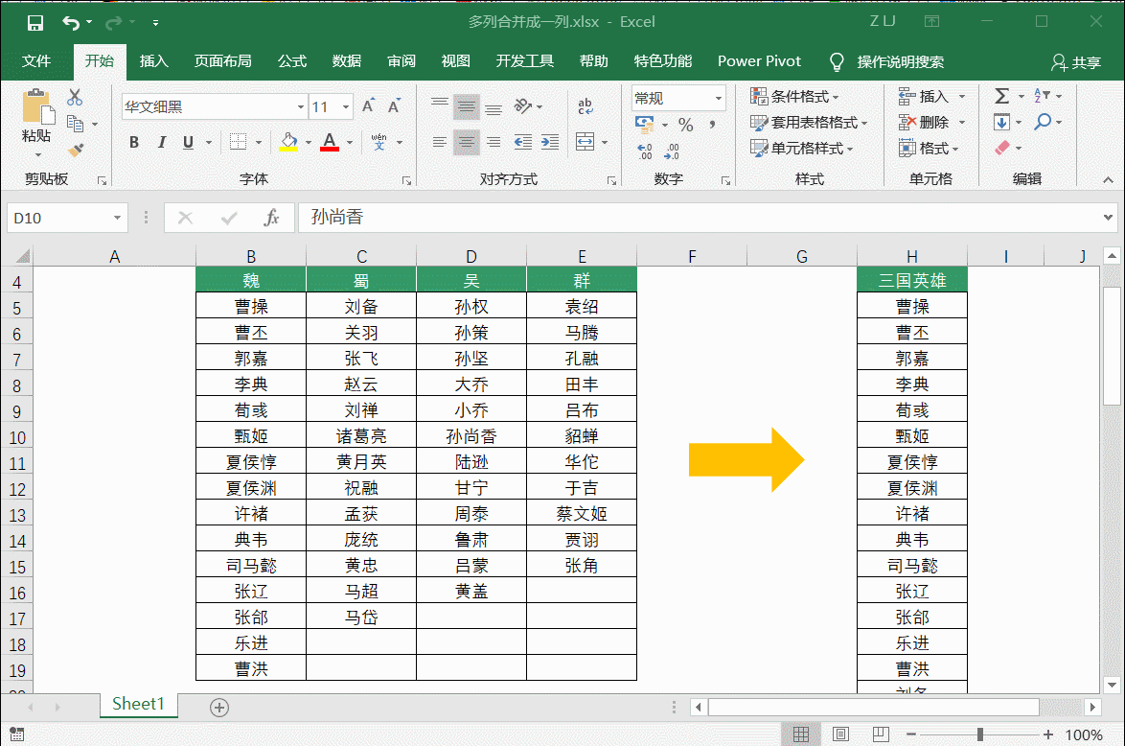Click the Merge and Center icon
1125x746 pixels.
point(585,142)
